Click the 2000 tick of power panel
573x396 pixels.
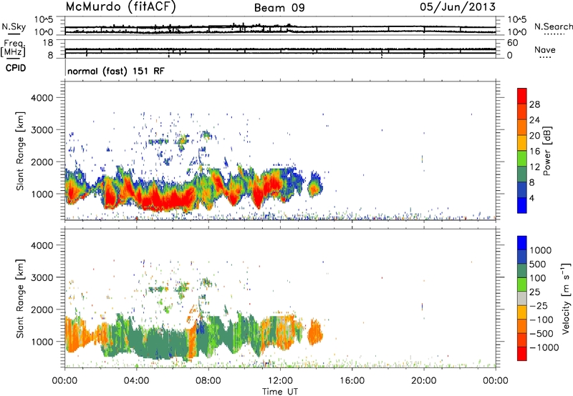click(x=42, y=162)
